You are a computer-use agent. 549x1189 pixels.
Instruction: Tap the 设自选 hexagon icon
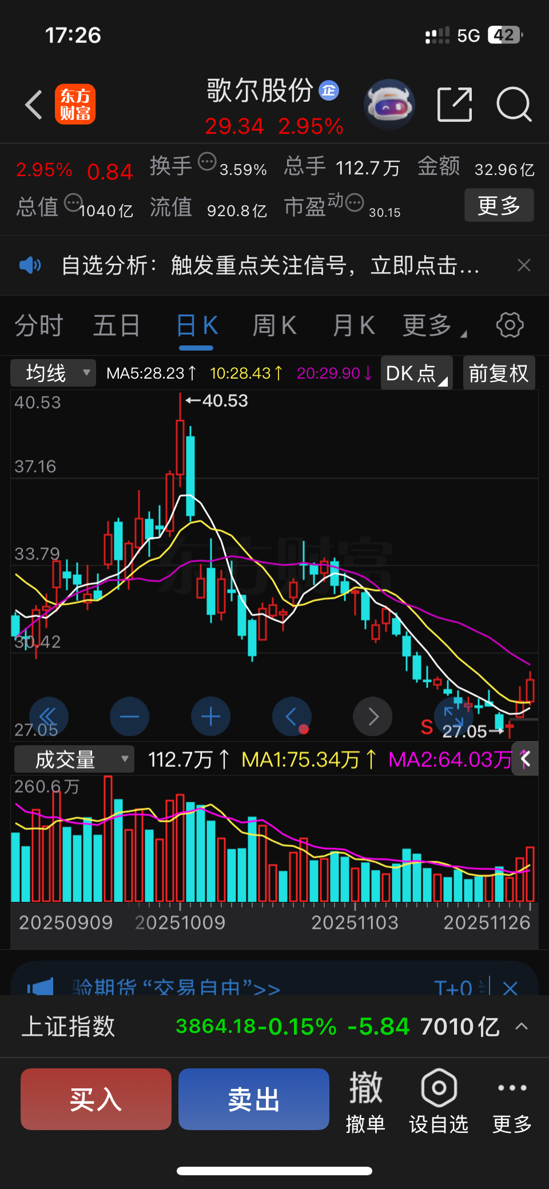439,1087
